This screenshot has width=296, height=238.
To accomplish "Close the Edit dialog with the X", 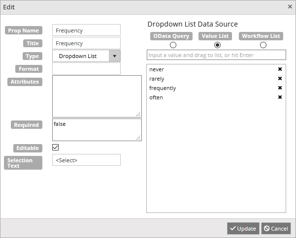I will click(290, 7).
